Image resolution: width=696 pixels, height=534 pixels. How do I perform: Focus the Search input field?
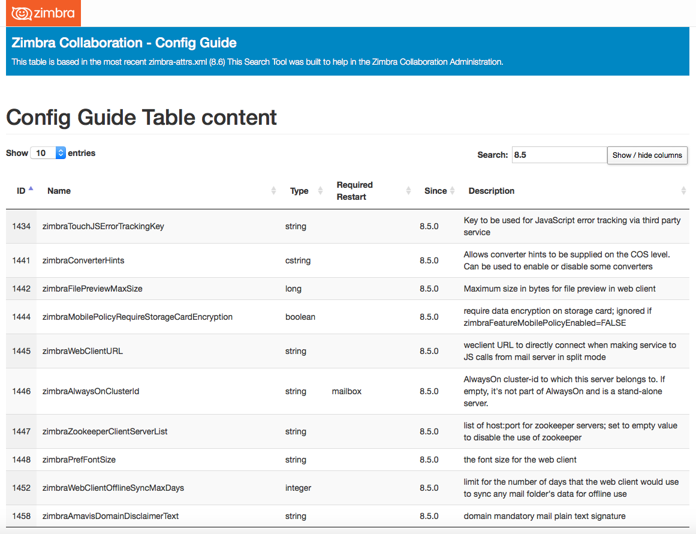point(559,155)
